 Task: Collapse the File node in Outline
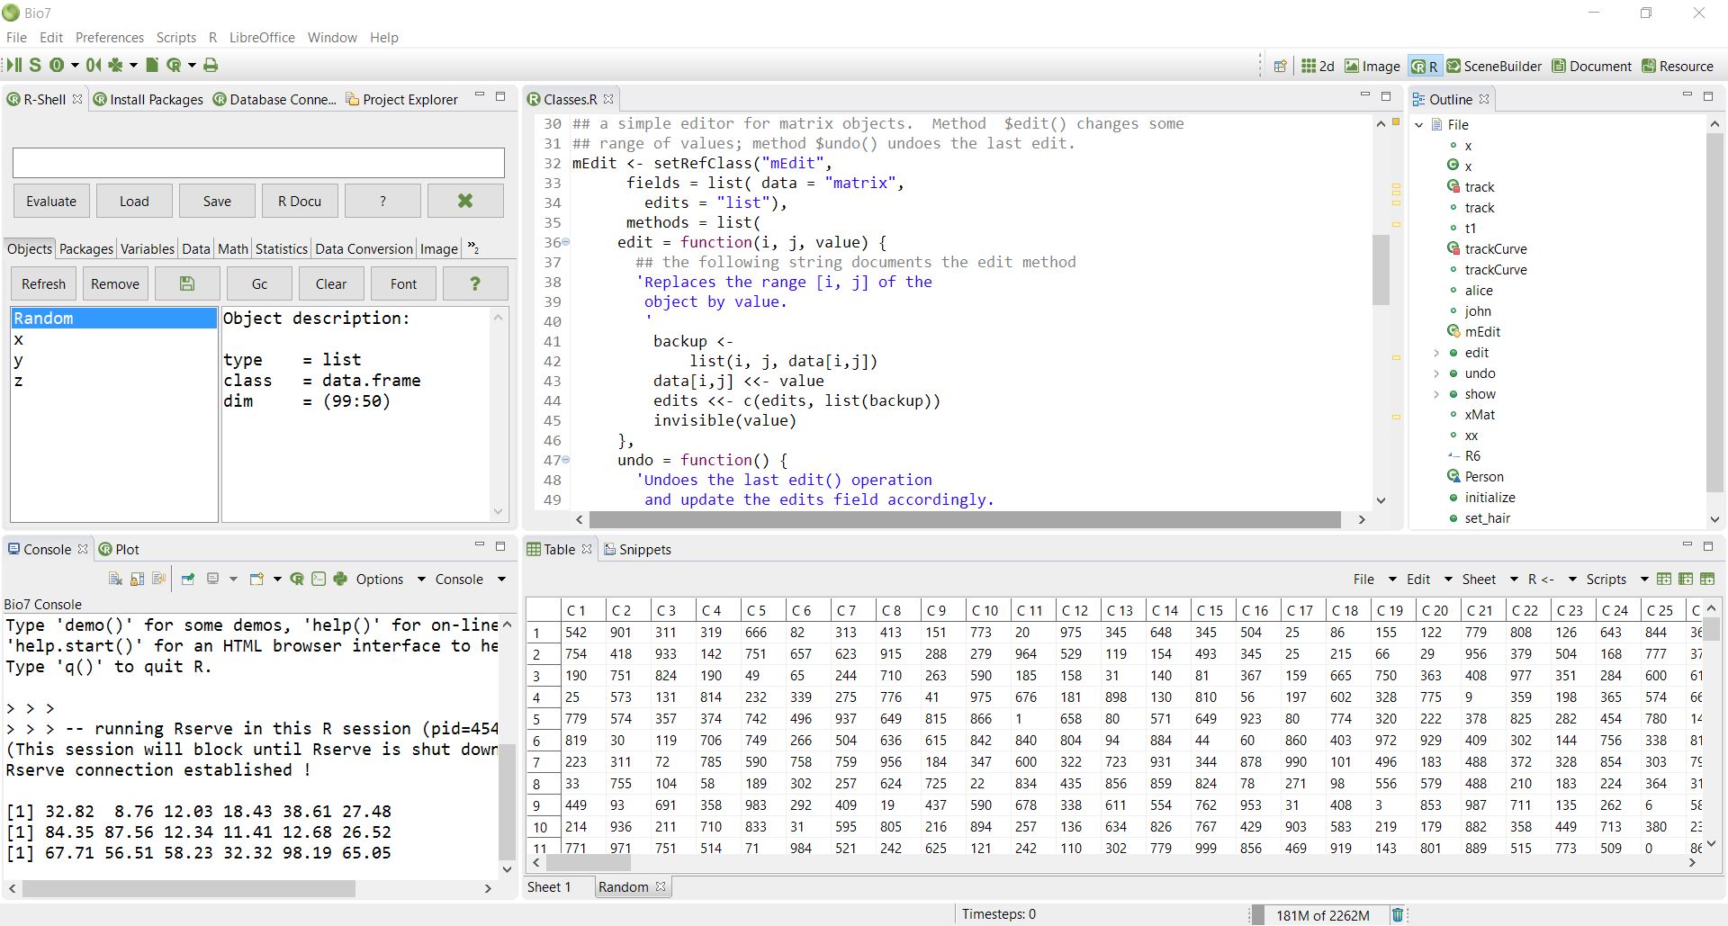pos(1419,124)
